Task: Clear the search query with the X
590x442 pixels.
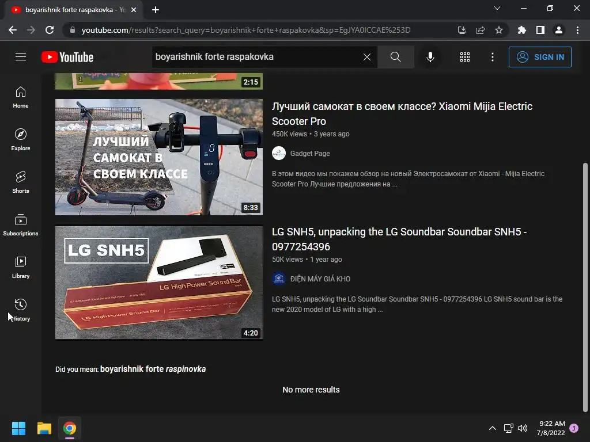Action: [367, 57]
